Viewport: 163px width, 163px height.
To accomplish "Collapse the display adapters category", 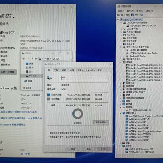I will pos(120,146).
